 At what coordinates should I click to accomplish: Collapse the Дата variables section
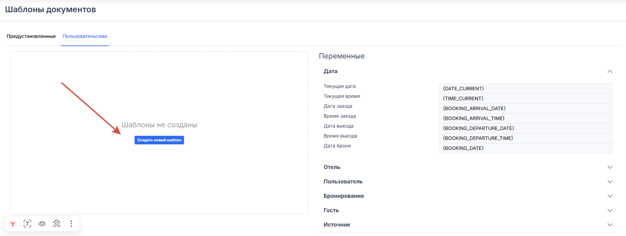609,71
